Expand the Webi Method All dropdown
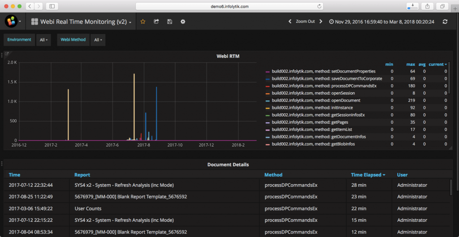459x237 pixels. 98,40
